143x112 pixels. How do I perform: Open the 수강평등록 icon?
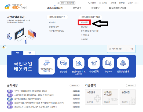pos(94,63)
